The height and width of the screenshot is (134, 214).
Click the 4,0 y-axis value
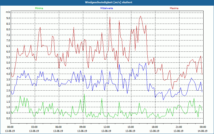pos(8,74)
